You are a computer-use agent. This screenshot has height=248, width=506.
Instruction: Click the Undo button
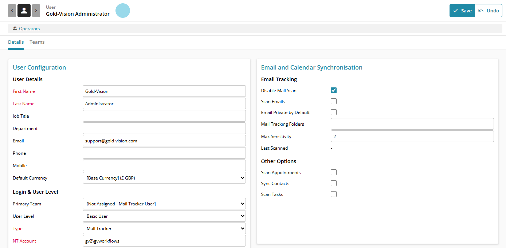[489, 11]
